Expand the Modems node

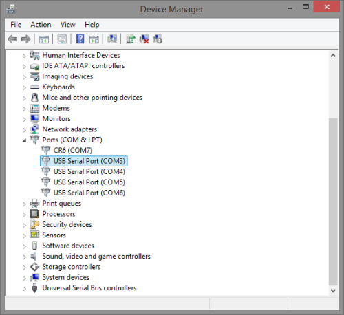[24, 109]
